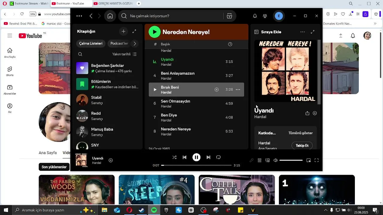The image size is (383, 215).
Task: Add Uyandı to liked in side panel
Action: click(315, 113)
